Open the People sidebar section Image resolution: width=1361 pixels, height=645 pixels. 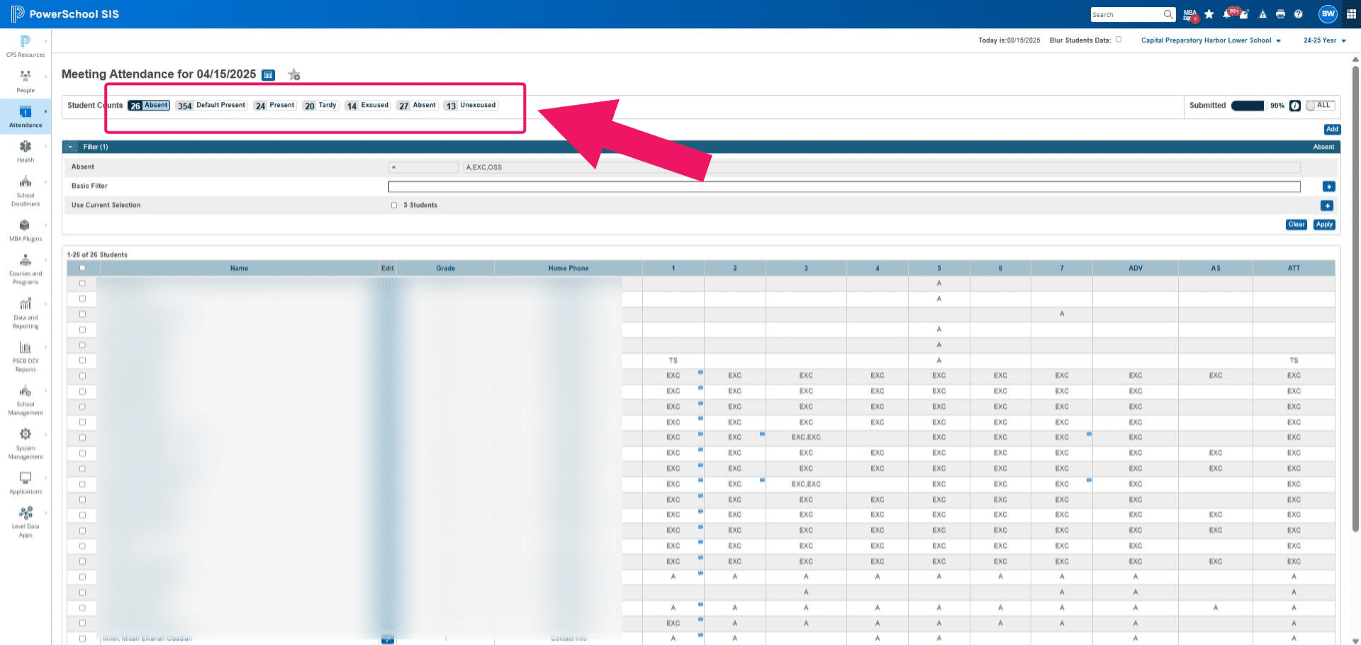[26, 82]
